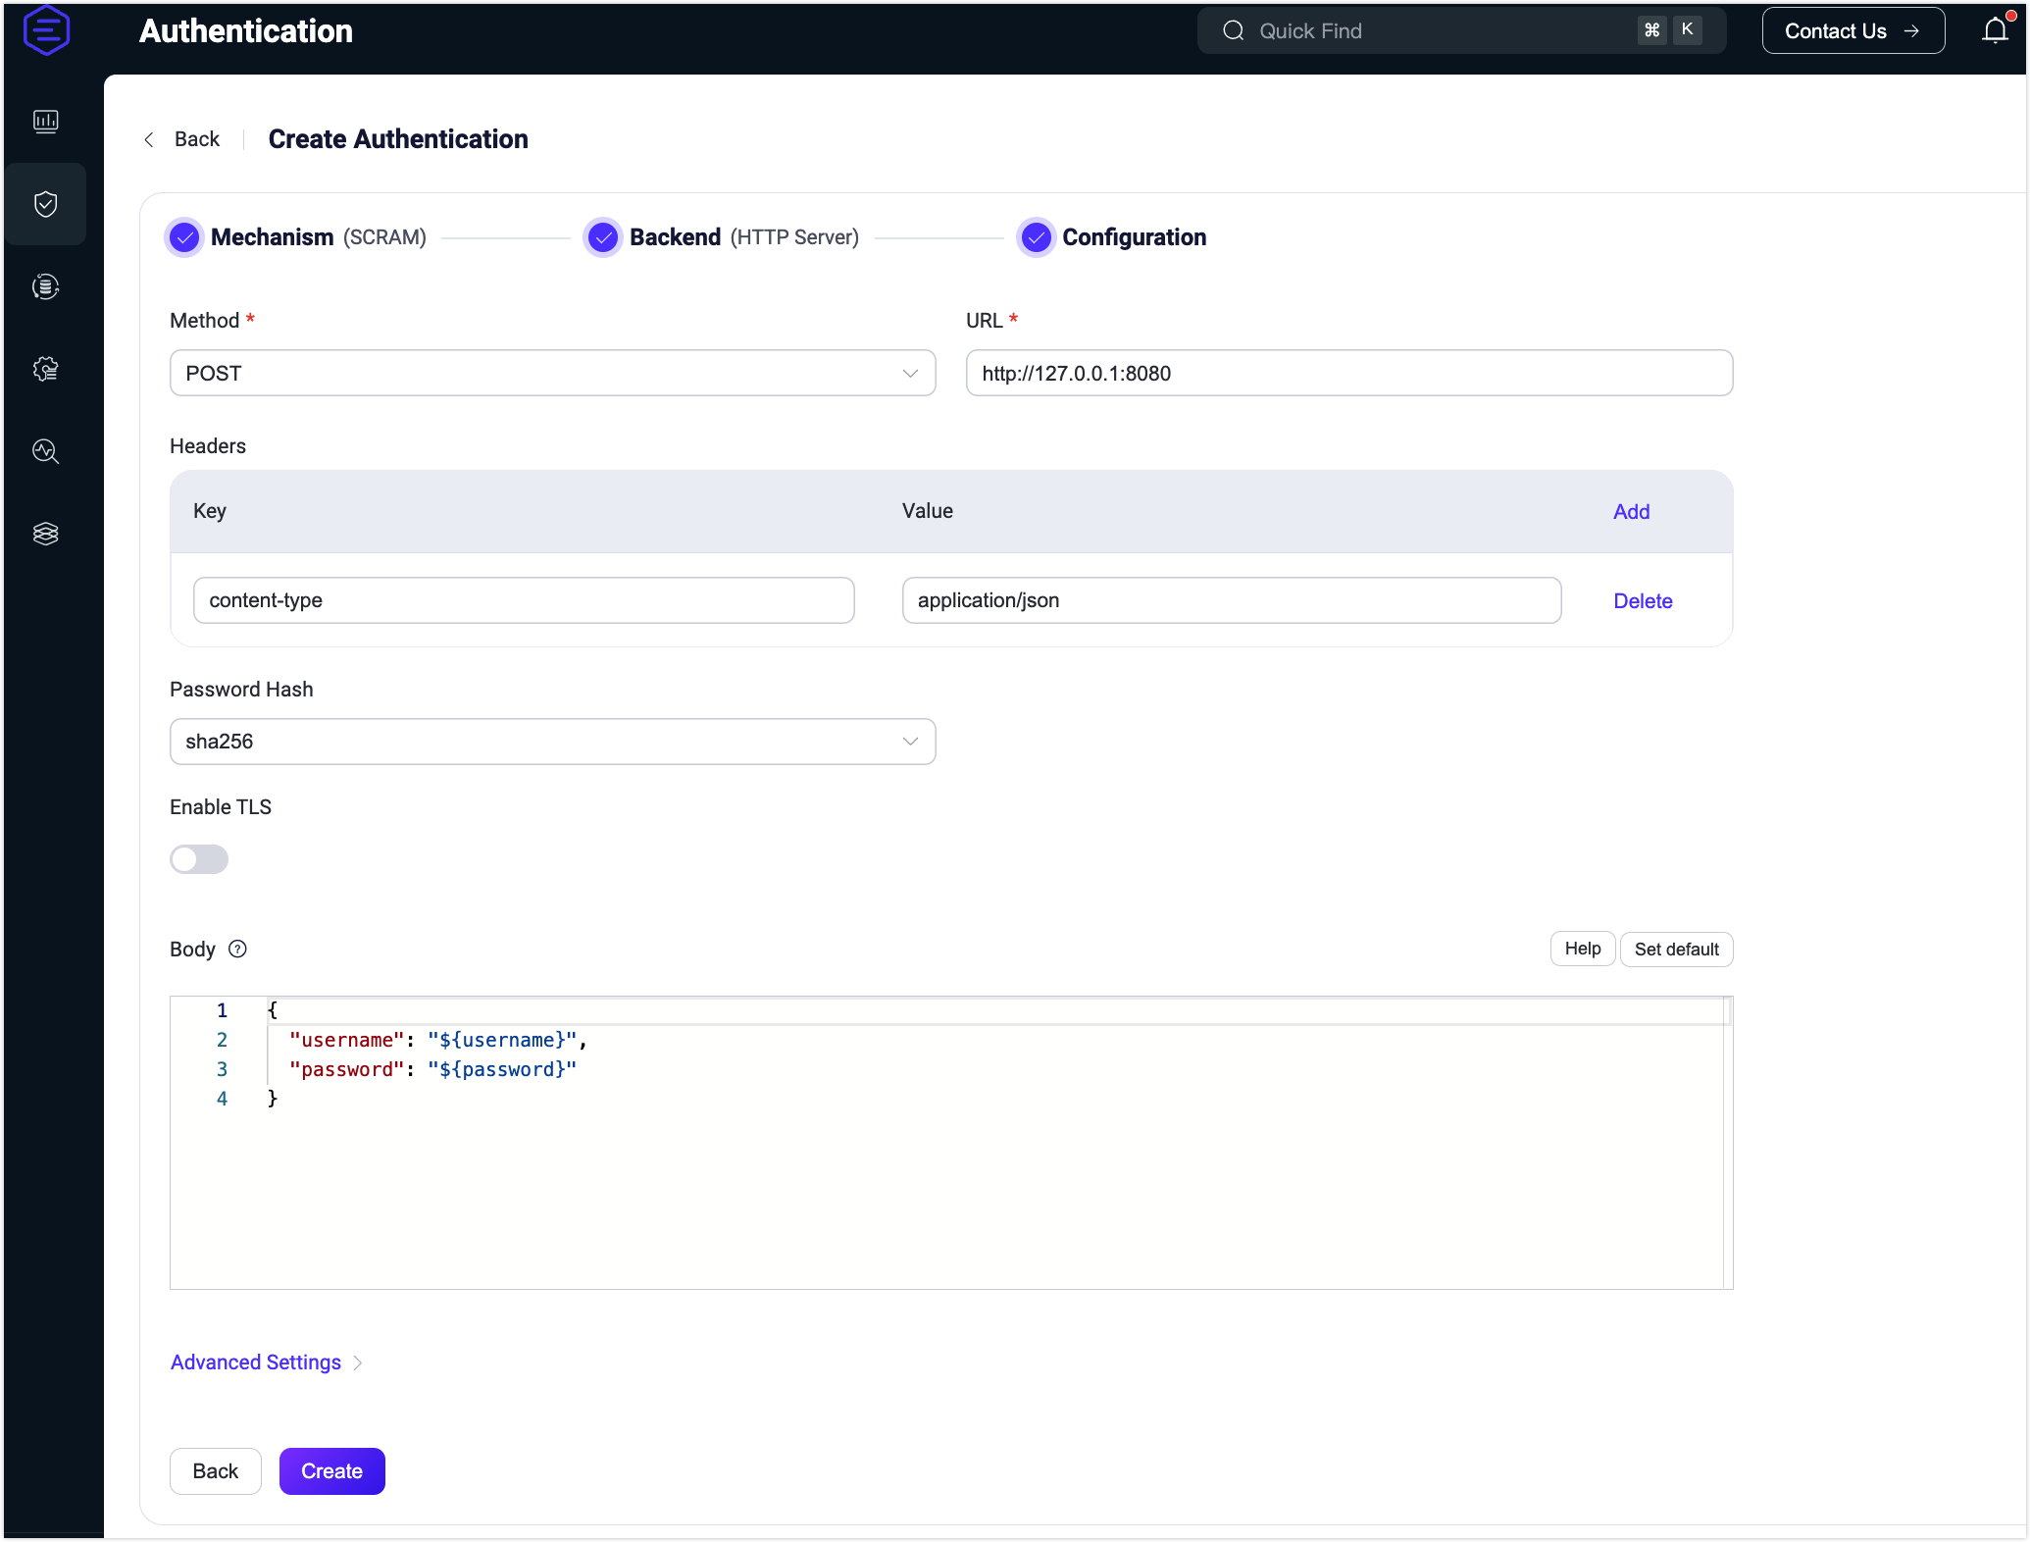Click the Quick Find search icon
Viewport: 2030px width, 1542px height.
pyautogui.click(x=1234, y=30)
